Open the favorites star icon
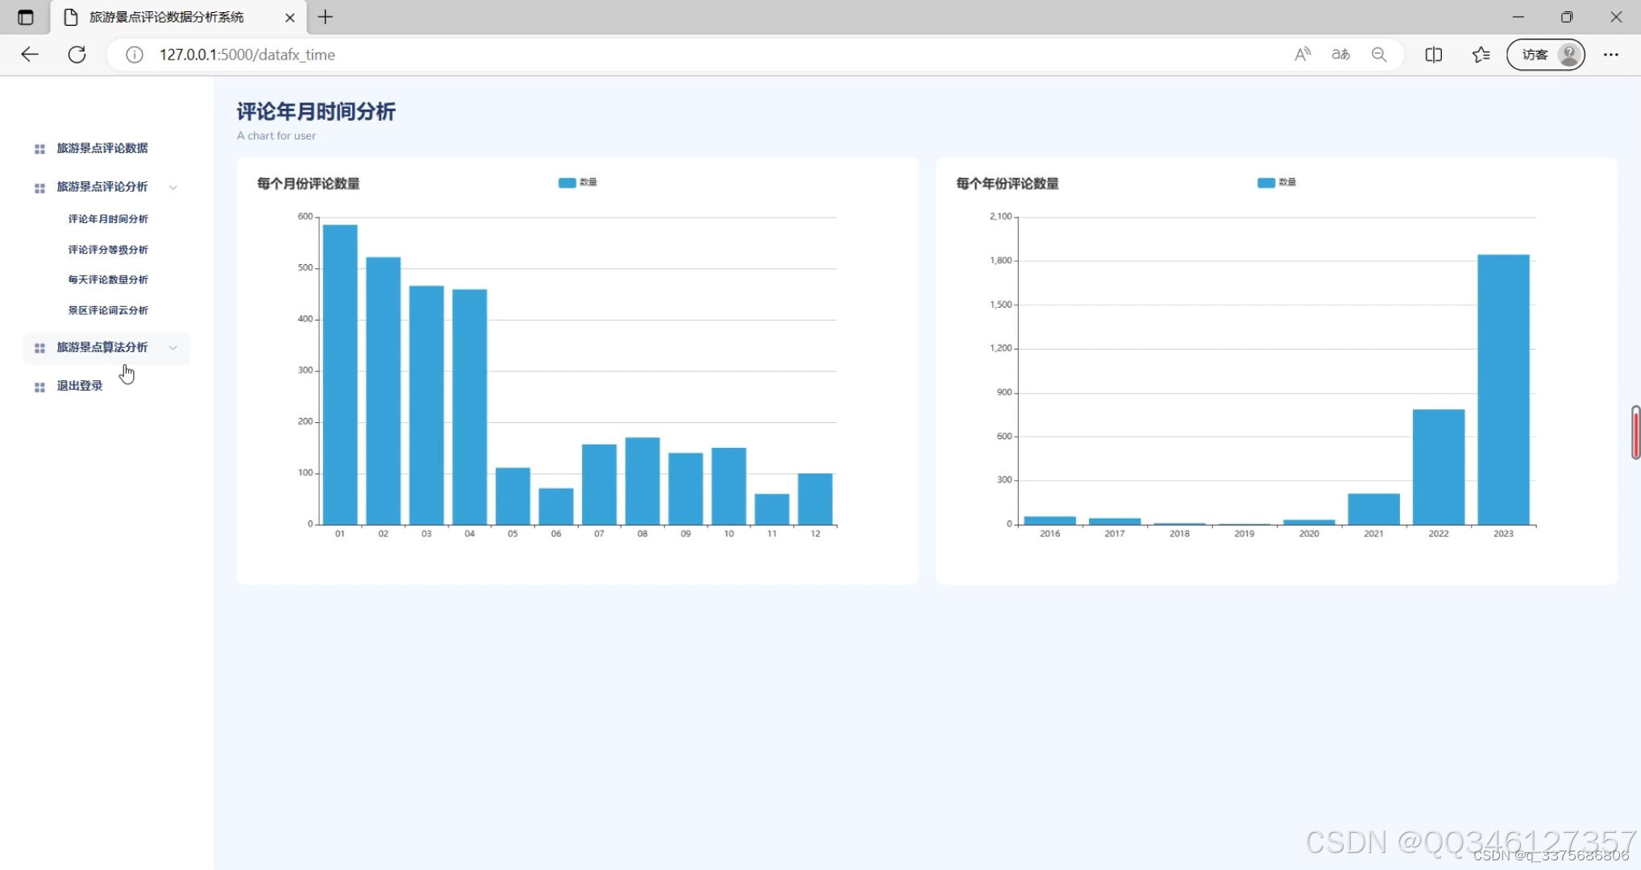This screenshot has height=870, width=1641. (1481, 55)
